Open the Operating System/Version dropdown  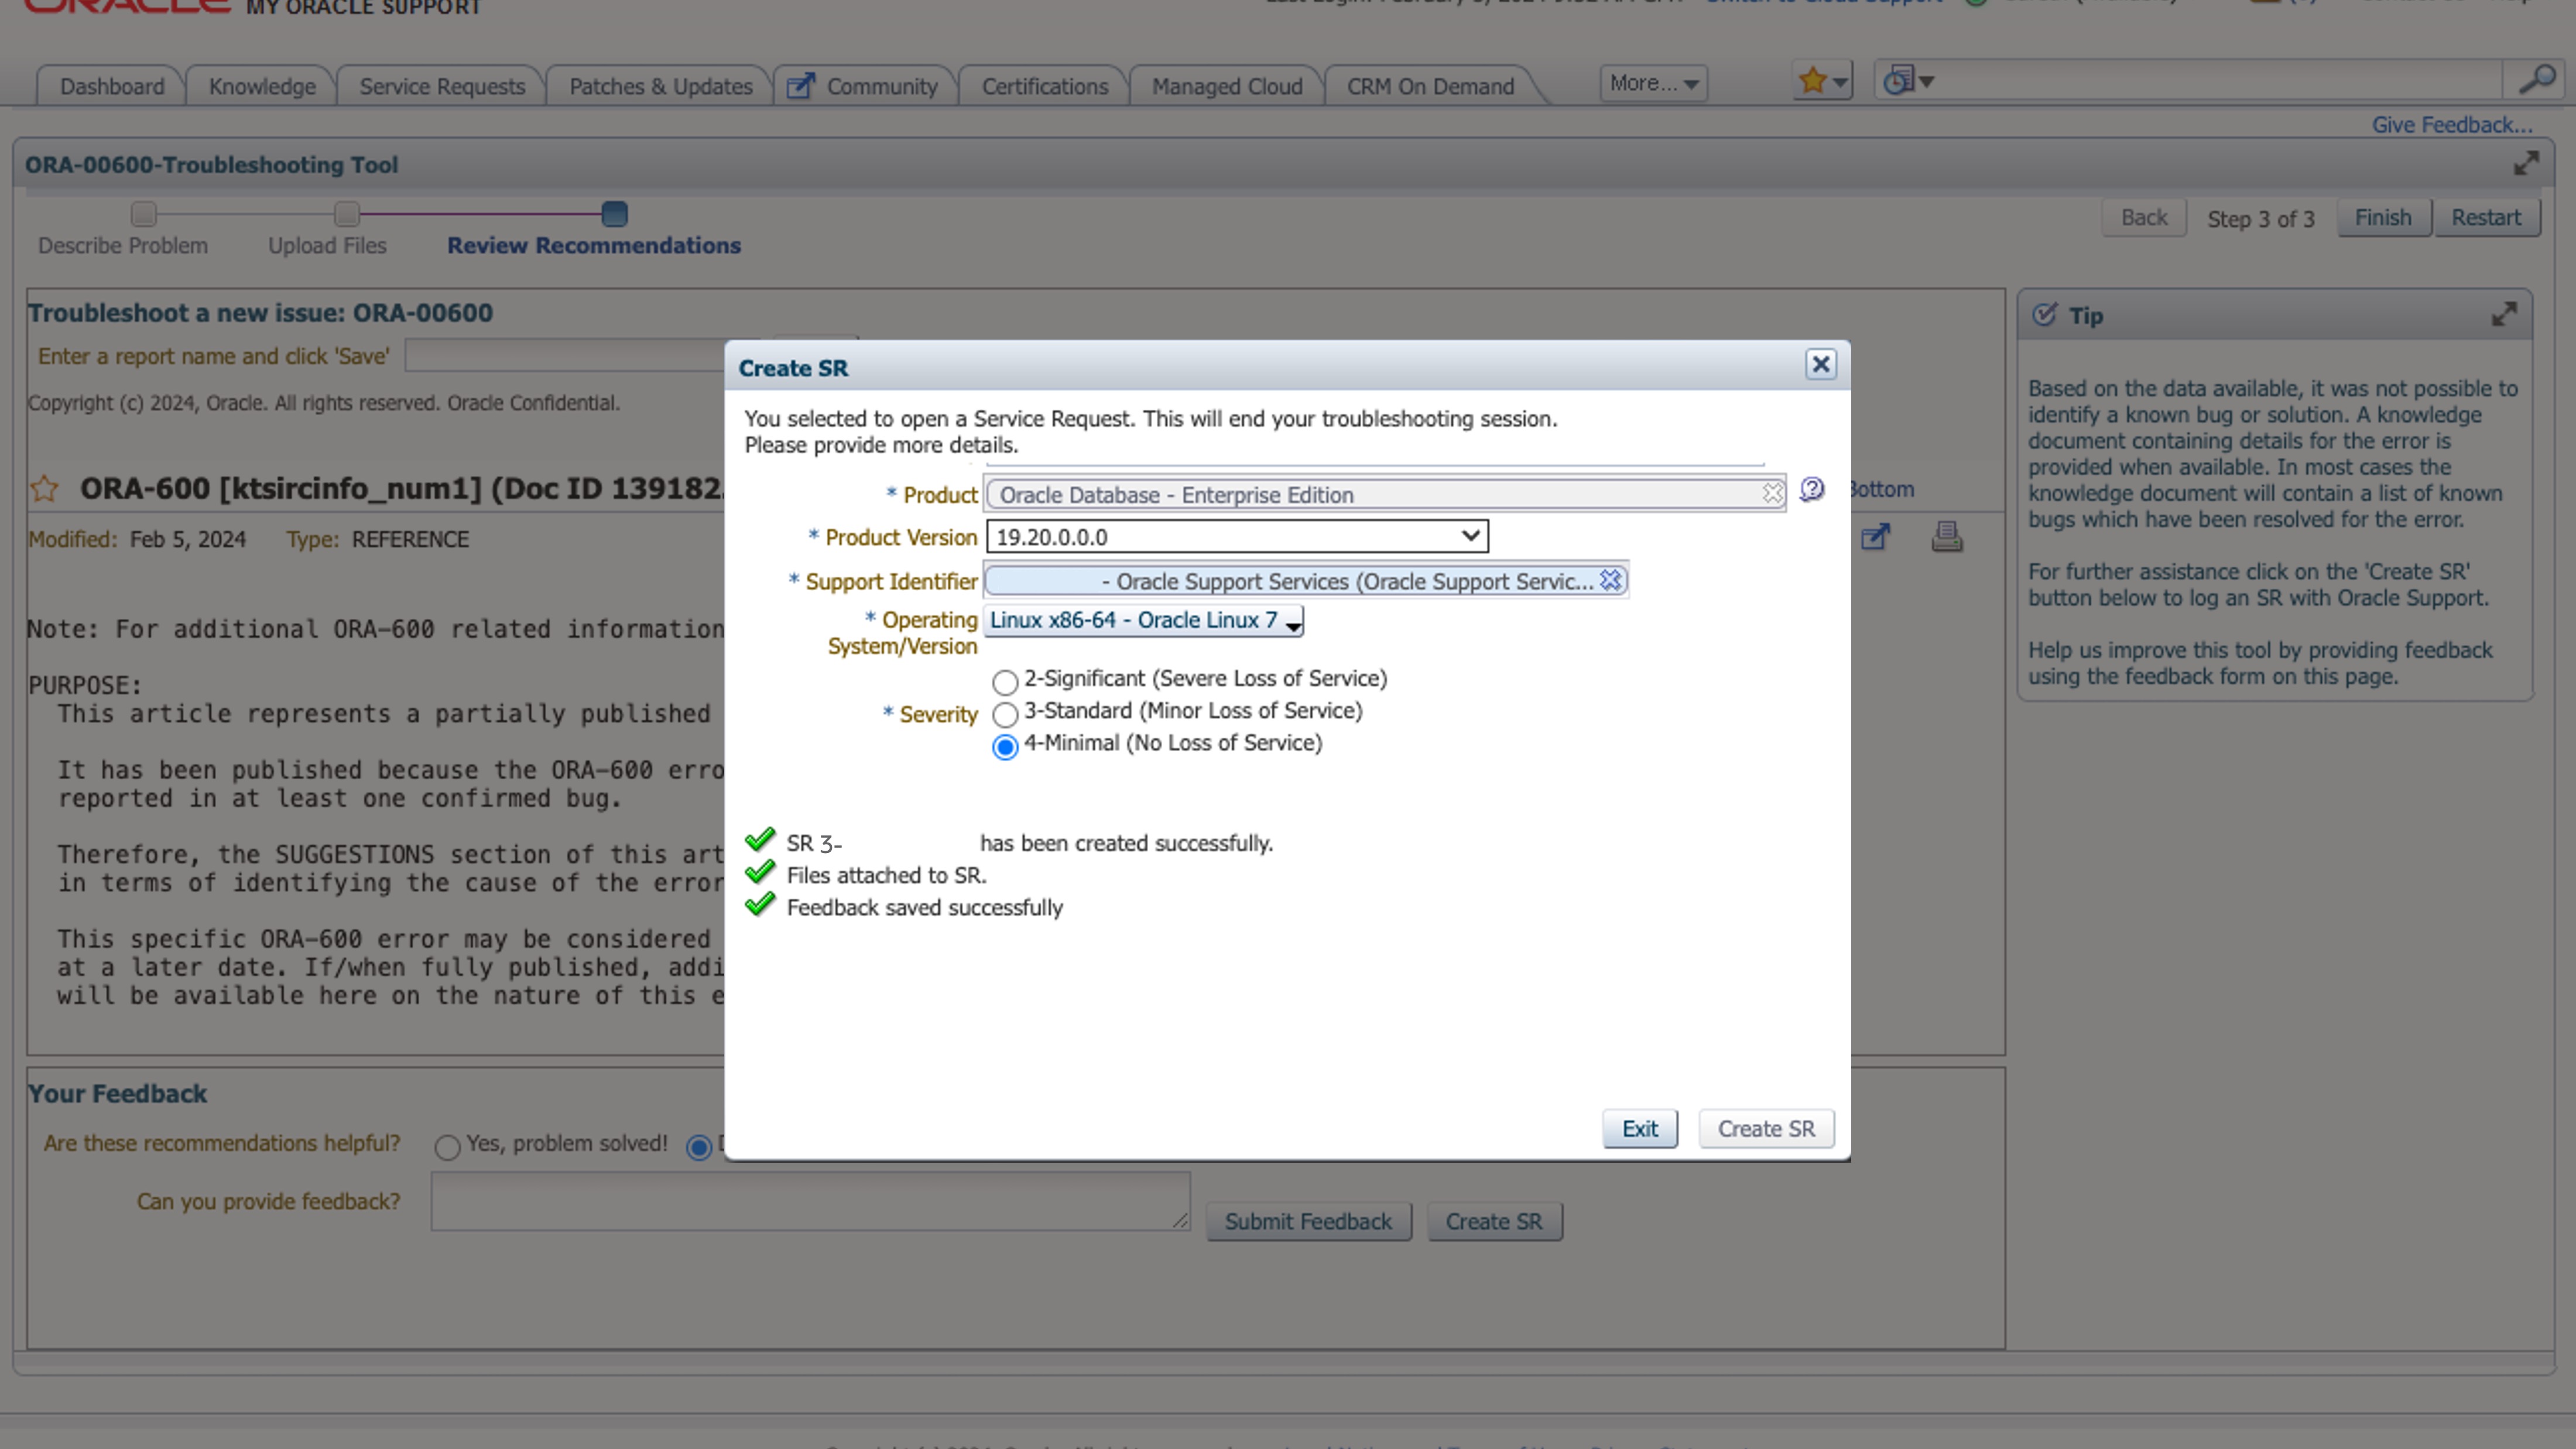click(x=1144, y=621)
